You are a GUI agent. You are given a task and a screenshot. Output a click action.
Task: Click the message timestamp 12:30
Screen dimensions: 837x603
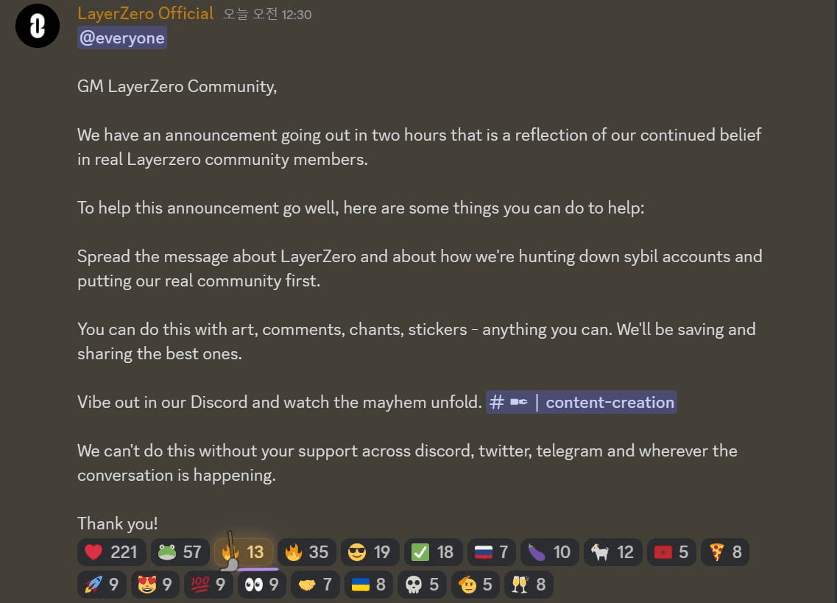pyautogui.click(x=267, y=14)
